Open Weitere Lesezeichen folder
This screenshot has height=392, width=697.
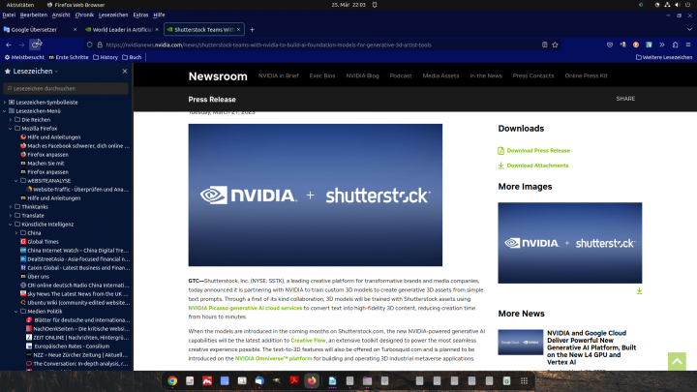coord(664,57)
